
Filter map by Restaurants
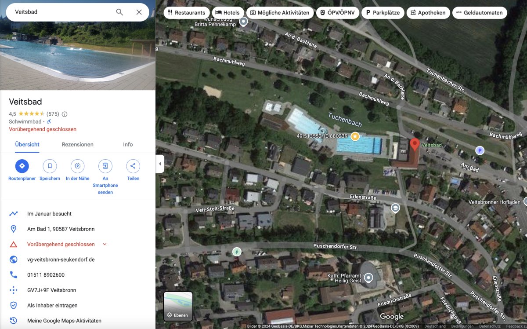click(186, 13)
